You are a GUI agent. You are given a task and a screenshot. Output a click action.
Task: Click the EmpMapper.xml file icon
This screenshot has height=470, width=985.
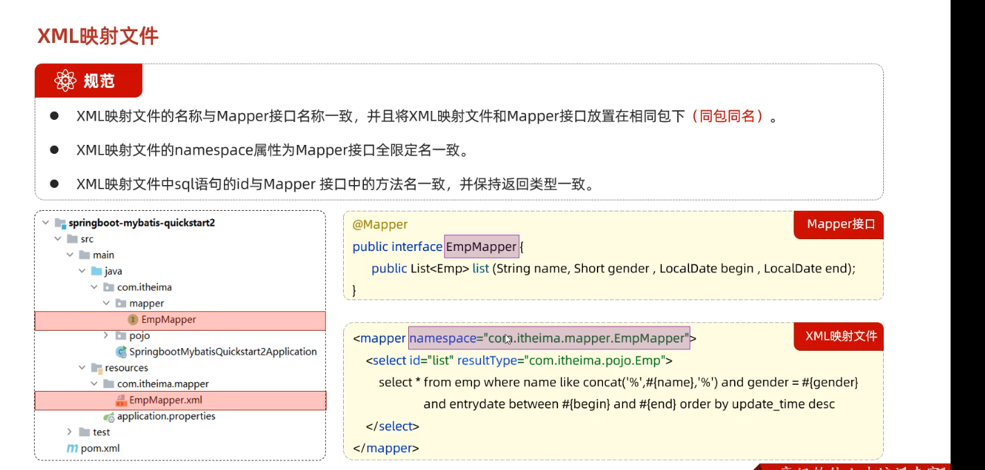[121, 400]
